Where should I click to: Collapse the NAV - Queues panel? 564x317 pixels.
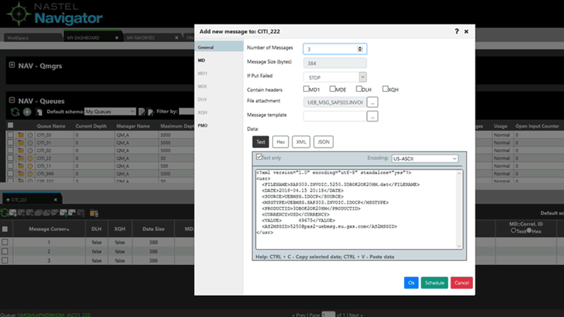[x=12, y=100]
